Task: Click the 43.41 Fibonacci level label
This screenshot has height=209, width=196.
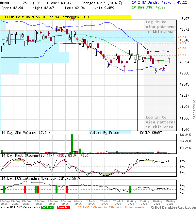Action: tap(182, 43)
